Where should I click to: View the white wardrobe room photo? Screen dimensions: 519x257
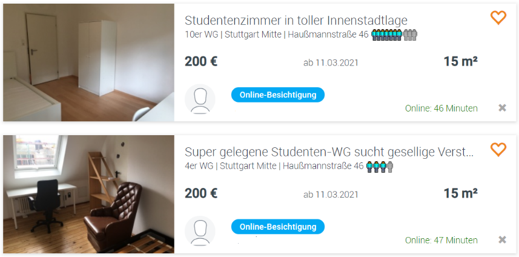88,62
